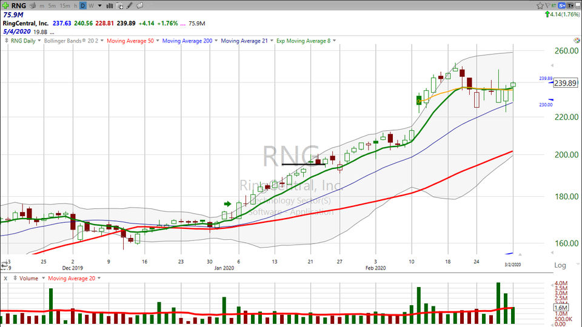
Task: Click the RNG ticker symbol field
Action: pos(19,5)
